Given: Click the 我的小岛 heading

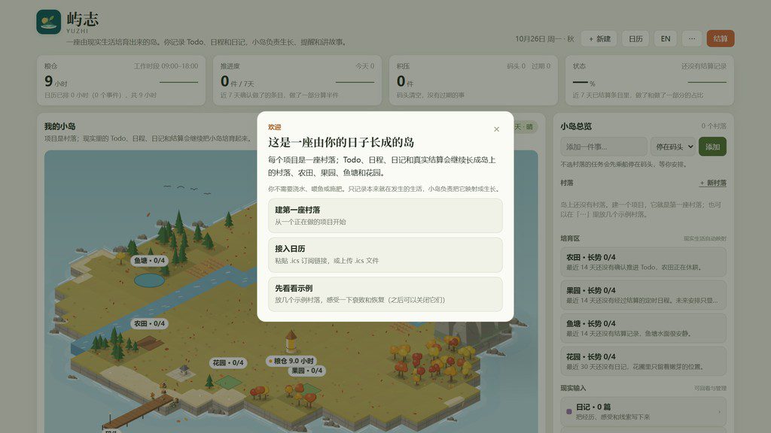Looking at the screenshot, I should click(x=60, y=126).
